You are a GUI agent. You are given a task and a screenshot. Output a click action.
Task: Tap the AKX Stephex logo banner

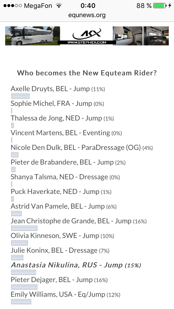[86, 36]
